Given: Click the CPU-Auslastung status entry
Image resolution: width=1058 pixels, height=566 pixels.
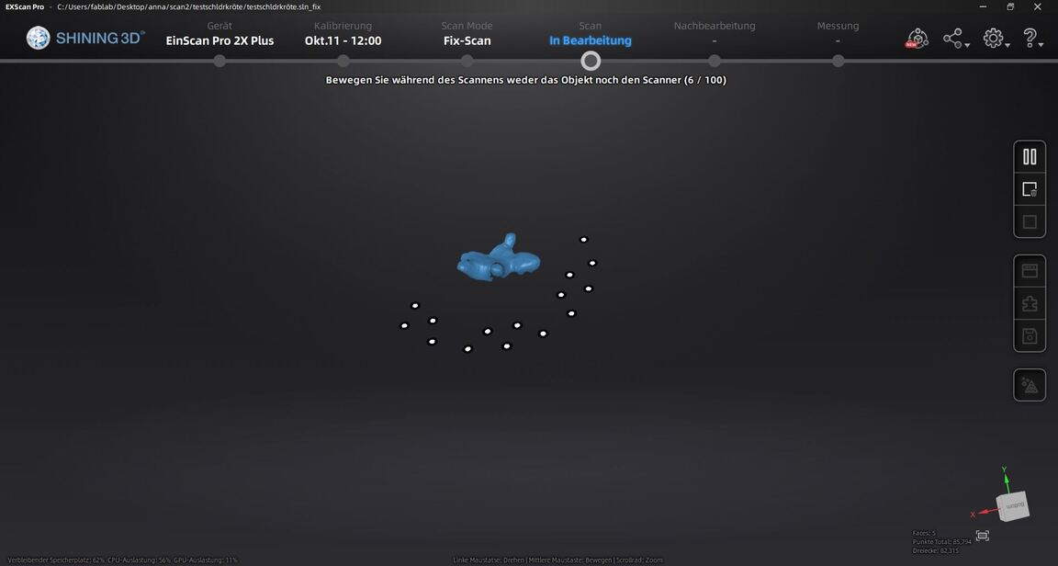Looking at the screenshot, I should (x=139, y=560).
